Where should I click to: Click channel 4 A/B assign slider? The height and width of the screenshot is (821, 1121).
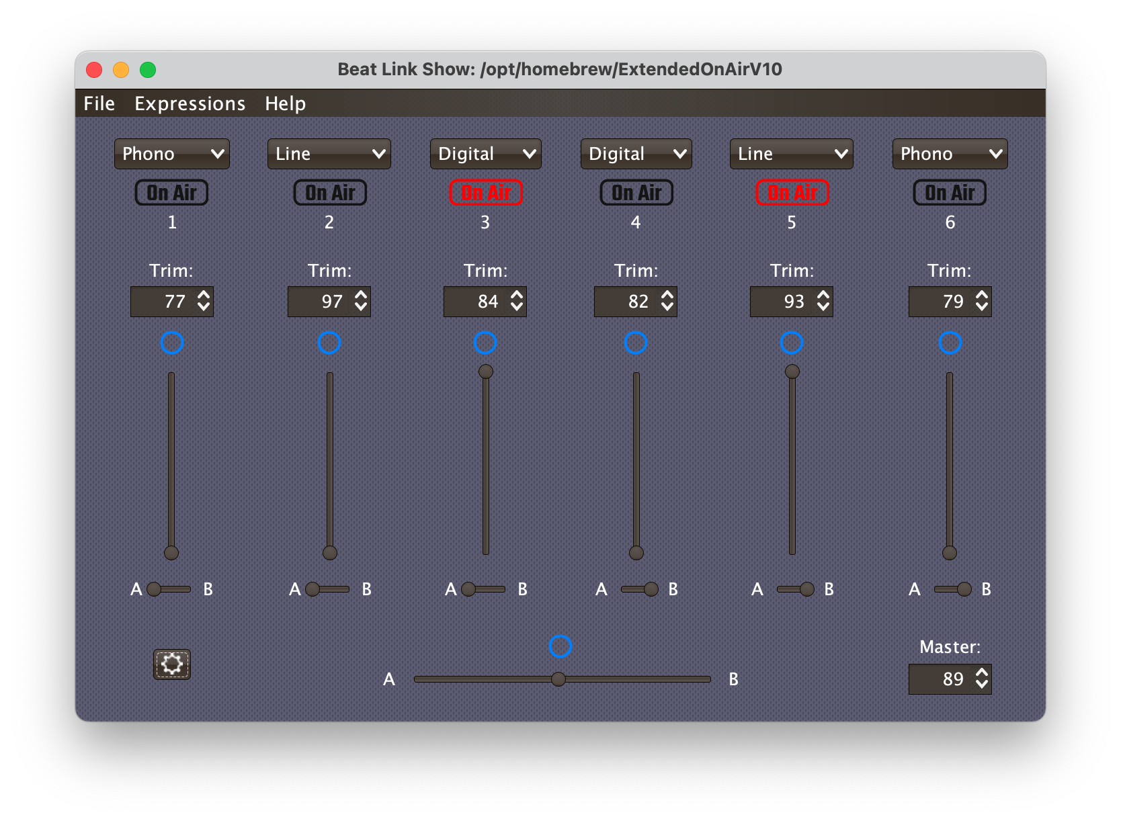coord(640,589)
